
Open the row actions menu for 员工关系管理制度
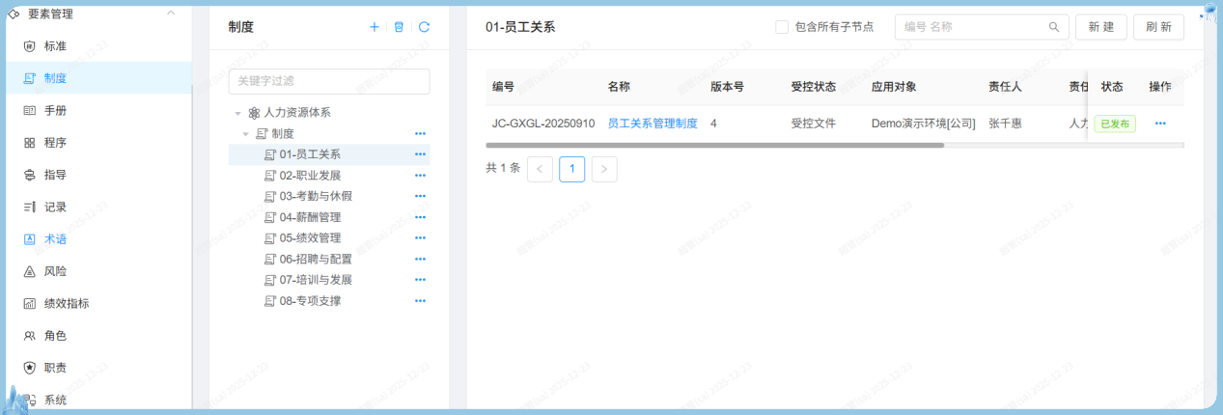pos(1160,124)
